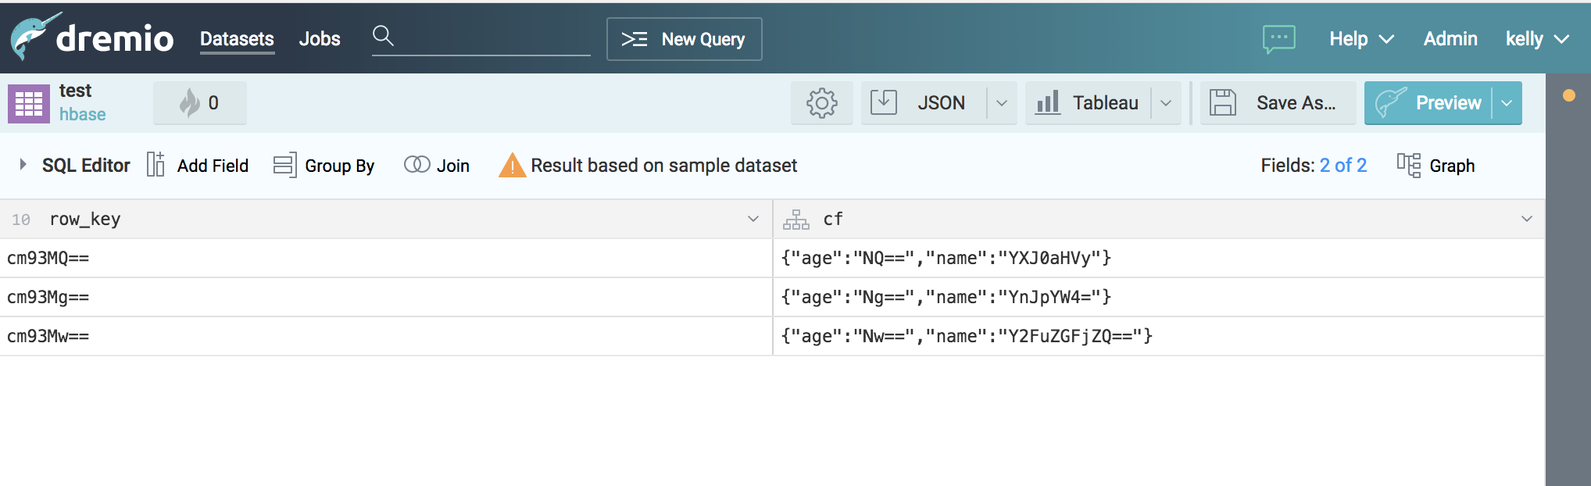Open the Help menu

pos(1361,39)
